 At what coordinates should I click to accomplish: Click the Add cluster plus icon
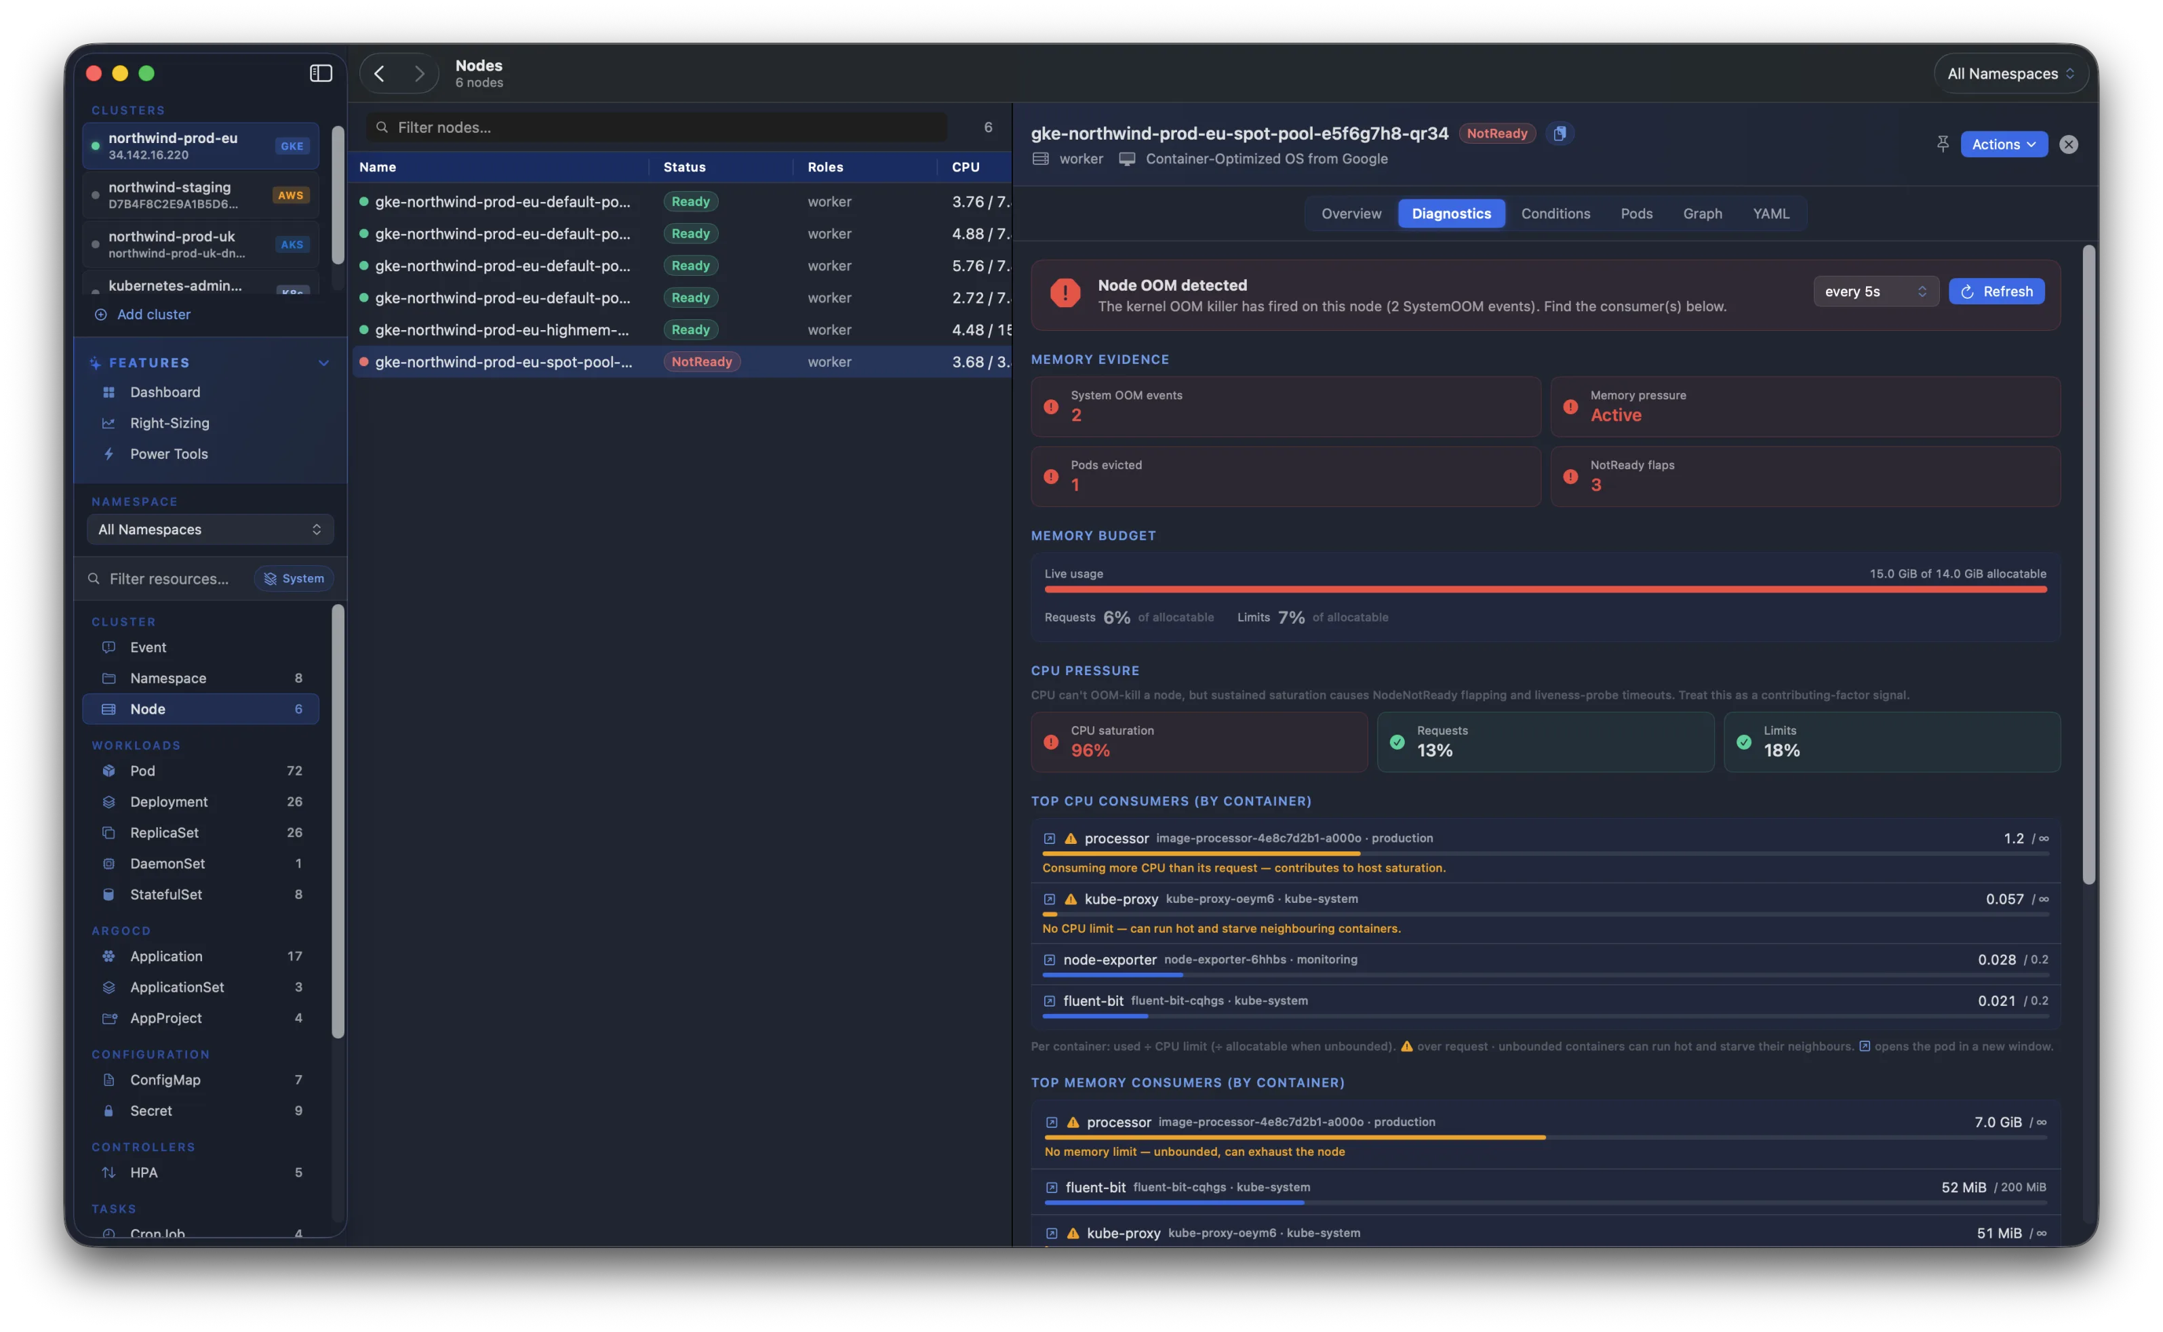pyautogui.click(x=100, y=315)
